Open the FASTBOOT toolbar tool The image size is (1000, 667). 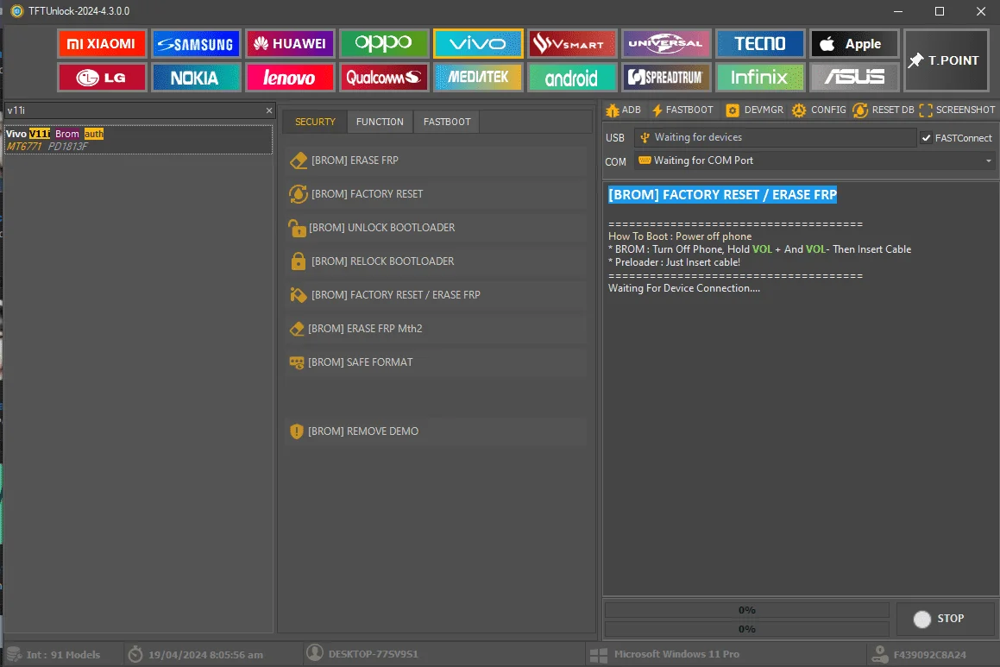(682, 110)
